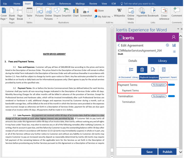Viewport: 184px width, 158px height.
Task: Click the Icertis panel scroll down arrow
Action: 181,152
